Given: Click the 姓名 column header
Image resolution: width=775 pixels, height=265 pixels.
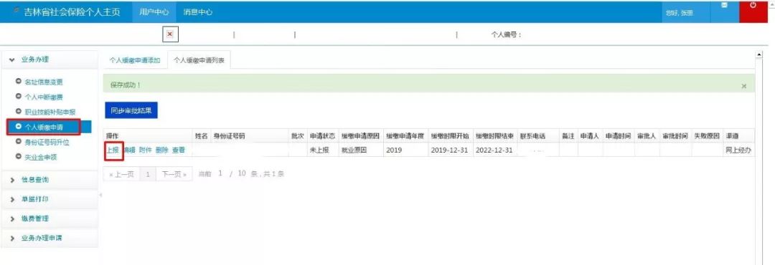Looking at the screenshot, I should pyautogui.click(x=201, y=135).
